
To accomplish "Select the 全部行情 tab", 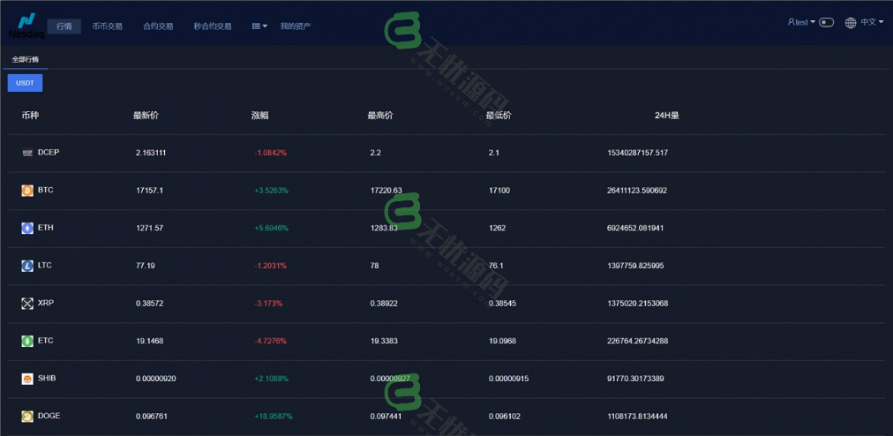I will tap(25, 60).
